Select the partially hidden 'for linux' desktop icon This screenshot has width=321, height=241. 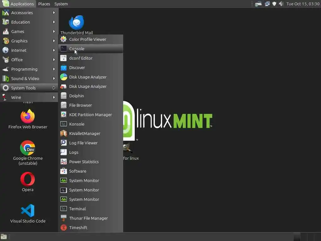click(131, 152)
